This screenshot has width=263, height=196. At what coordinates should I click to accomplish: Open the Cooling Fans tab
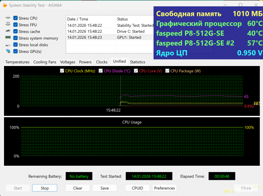(45, 62)
